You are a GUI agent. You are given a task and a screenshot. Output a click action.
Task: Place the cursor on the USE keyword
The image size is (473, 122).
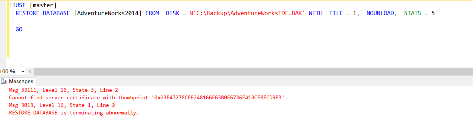(x=21, y=5)
